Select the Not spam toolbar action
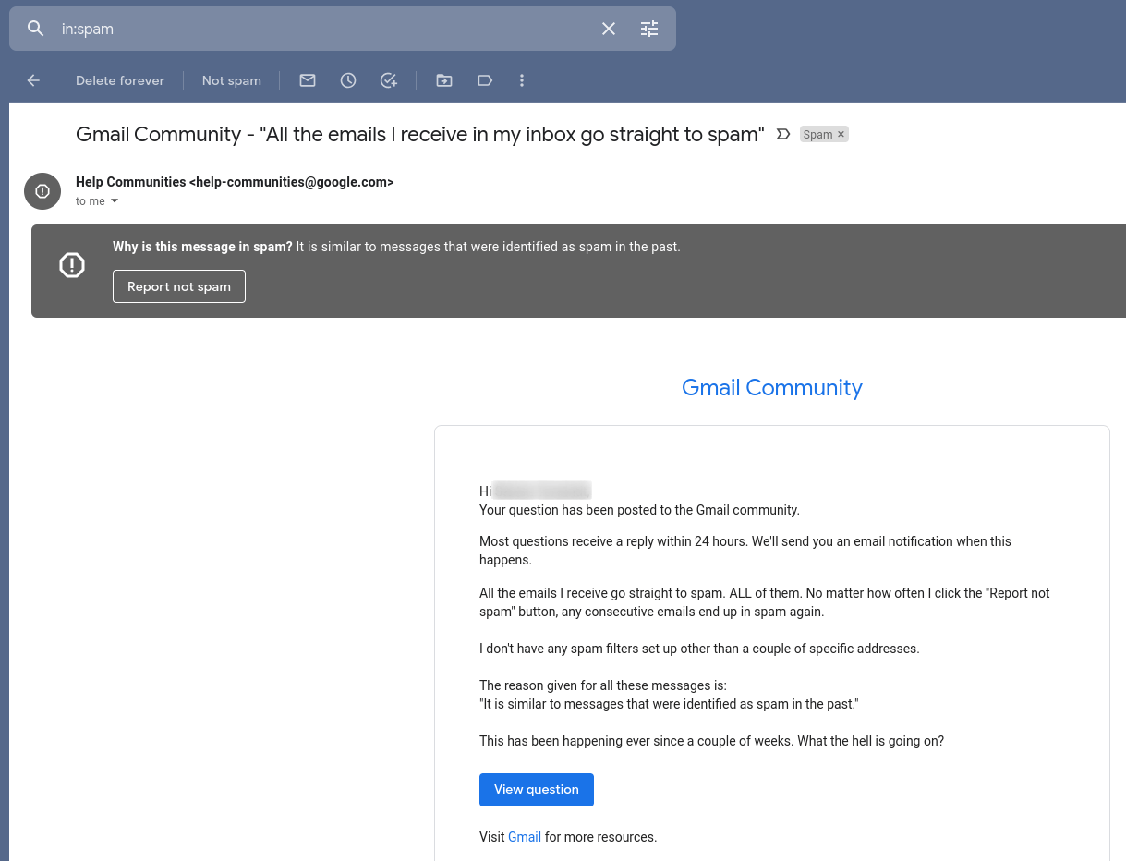Viewport: 1126px width, 861px height. click(231, 80)
